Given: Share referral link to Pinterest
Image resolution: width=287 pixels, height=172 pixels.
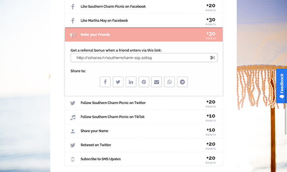Looking at the screenshot, I should click(x=143, y=82).
